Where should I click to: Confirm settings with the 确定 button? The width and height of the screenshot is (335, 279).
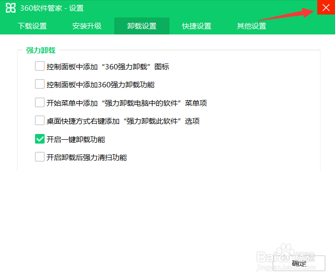coord(299,263)
